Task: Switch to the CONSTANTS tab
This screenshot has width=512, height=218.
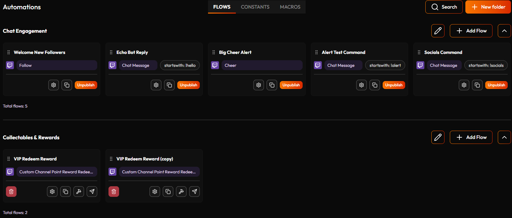Action: 255,7
